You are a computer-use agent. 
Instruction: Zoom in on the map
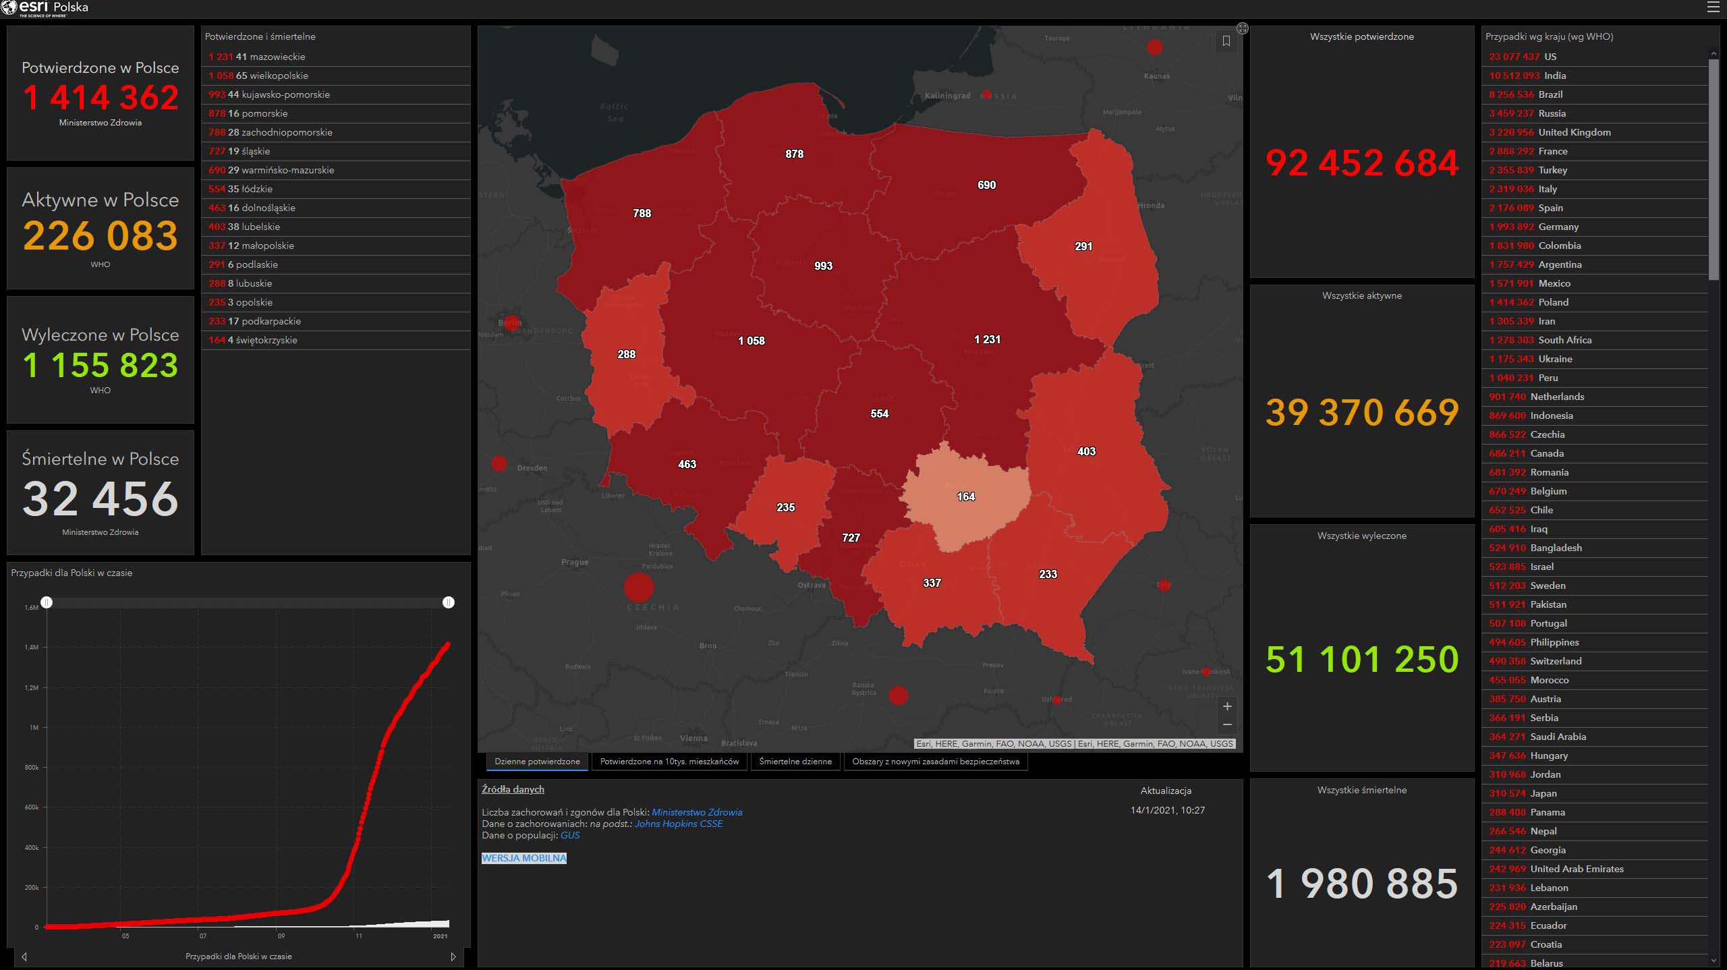(1227, 706)
